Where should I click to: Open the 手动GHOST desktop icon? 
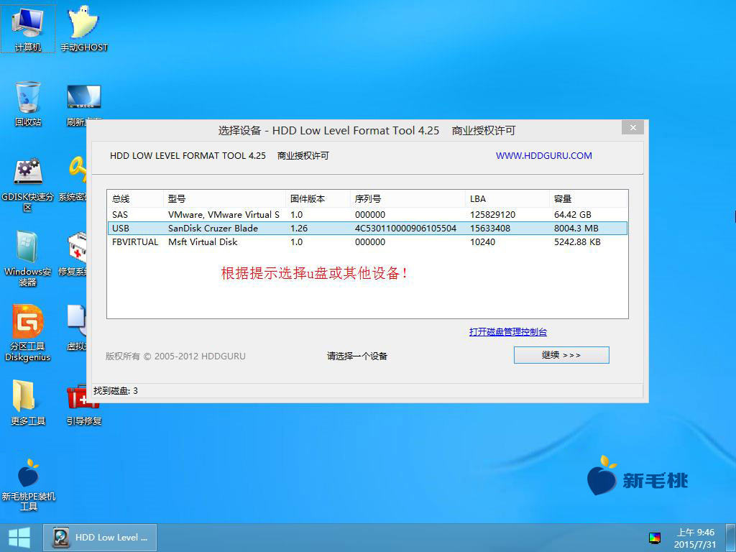tap(84, 28)
